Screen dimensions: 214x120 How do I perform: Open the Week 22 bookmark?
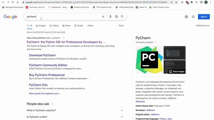pyautogui.click(x=141, y=7)
